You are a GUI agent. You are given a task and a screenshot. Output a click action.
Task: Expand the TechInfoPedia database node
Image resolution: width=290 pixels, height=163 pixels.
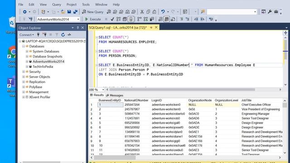pos(27,67)
